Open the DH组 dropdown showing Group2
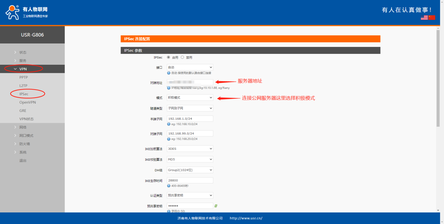The image size is (444, 224). [190, 170]
